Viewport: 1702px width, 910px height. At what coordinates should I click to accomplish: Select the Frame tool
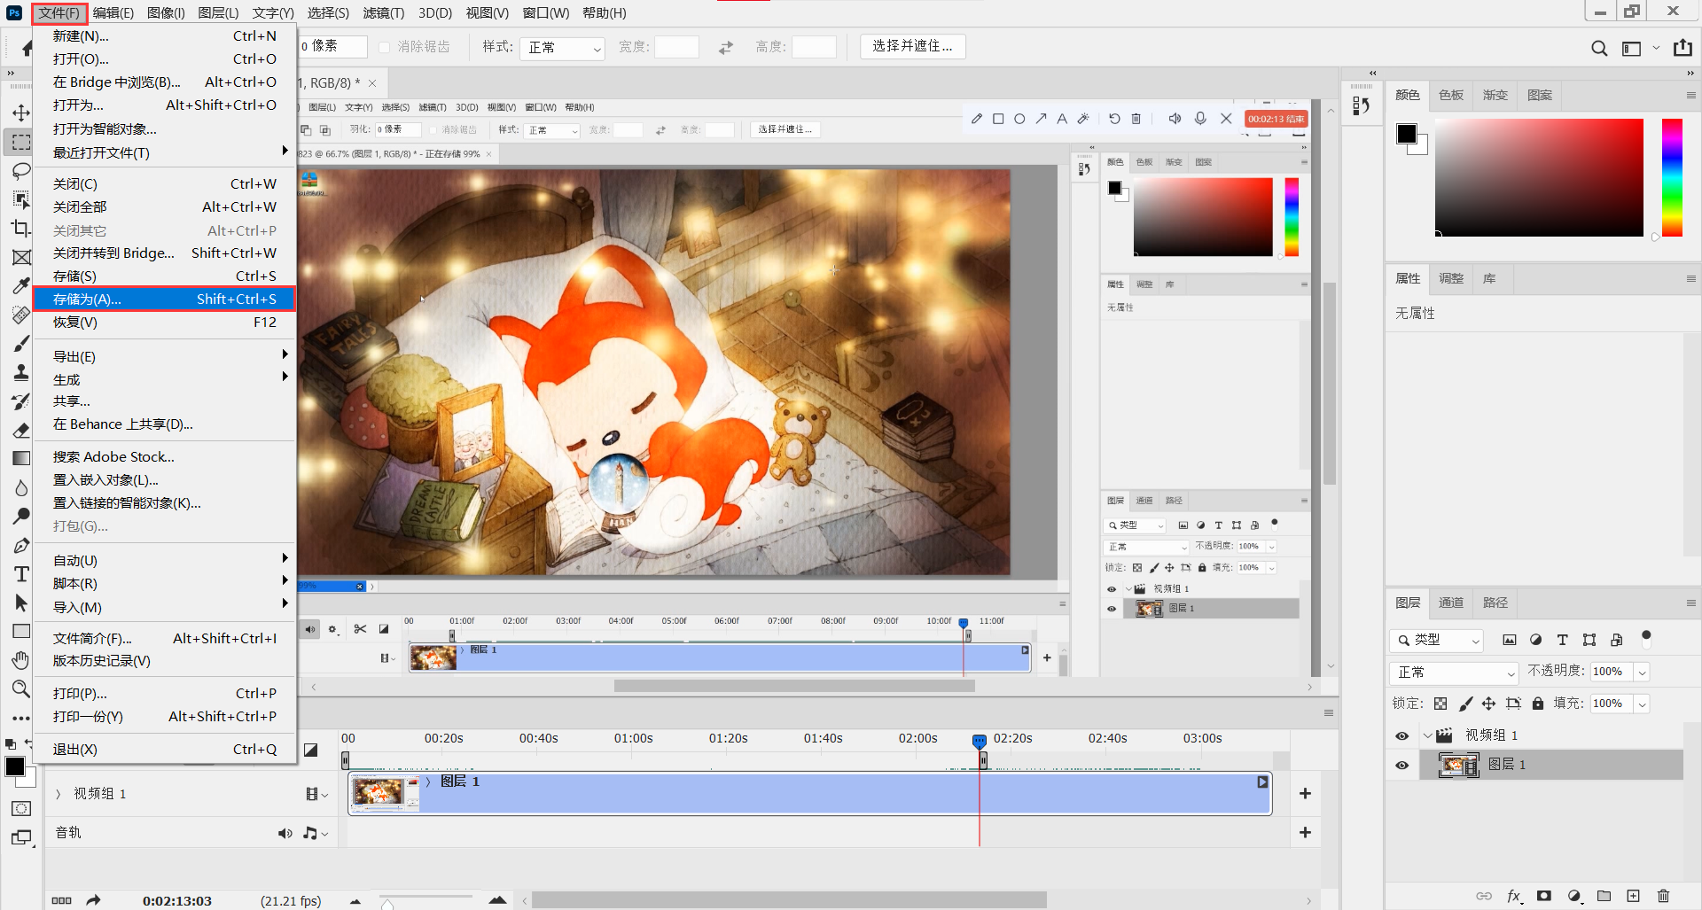coord(21,258)
